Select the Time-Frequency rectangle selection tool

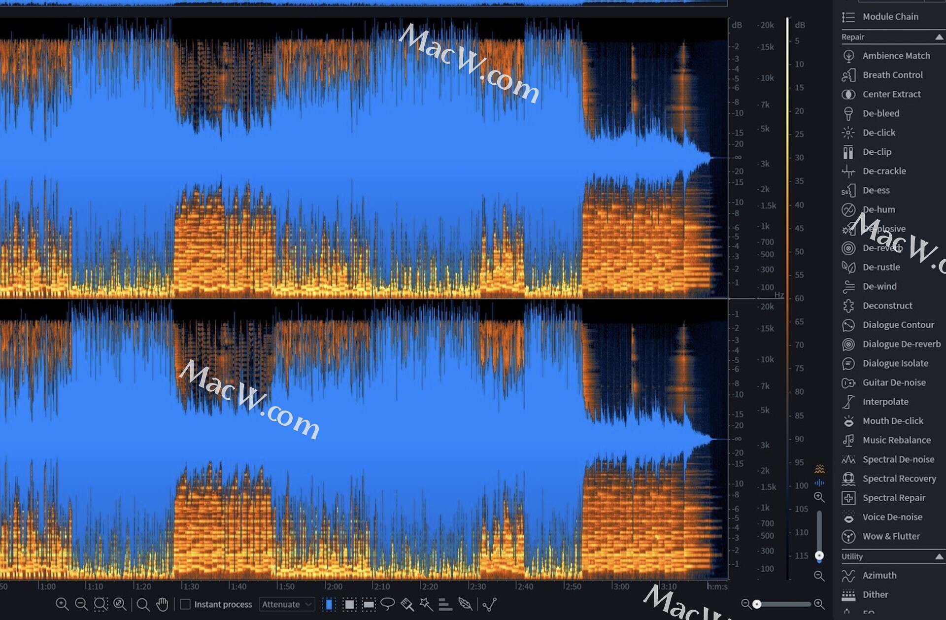click(349, 604)
